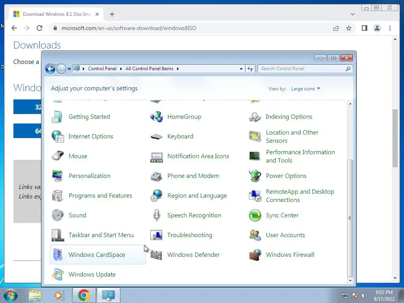Viewport: 404px width, 303px height.
Task: Click the Windows Update text link
Action: click(92, 275)
